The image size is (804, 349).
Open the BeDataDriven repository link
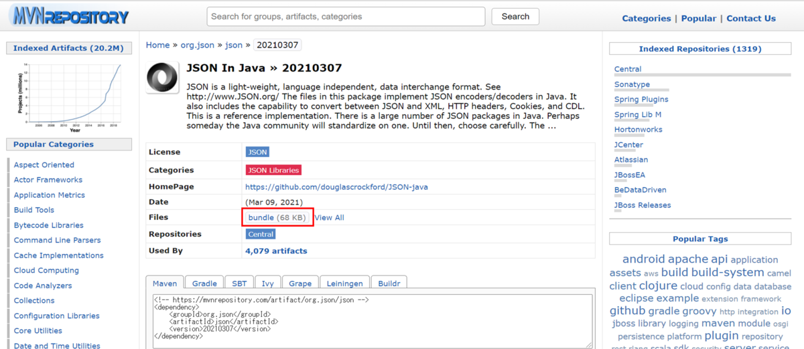click(641, 190)
